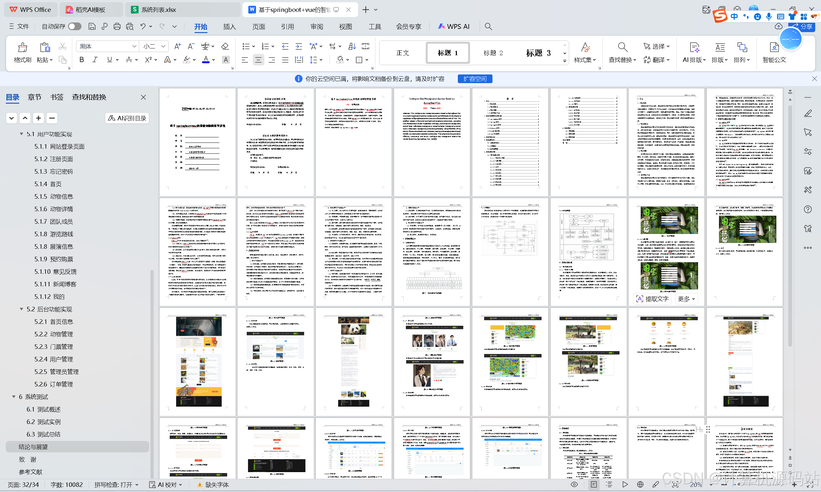Click the play slideshow icon in status bar

(625, 485)
